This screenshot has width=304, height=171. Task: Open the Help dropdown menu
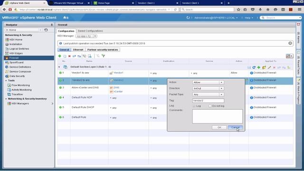(249, 18)
